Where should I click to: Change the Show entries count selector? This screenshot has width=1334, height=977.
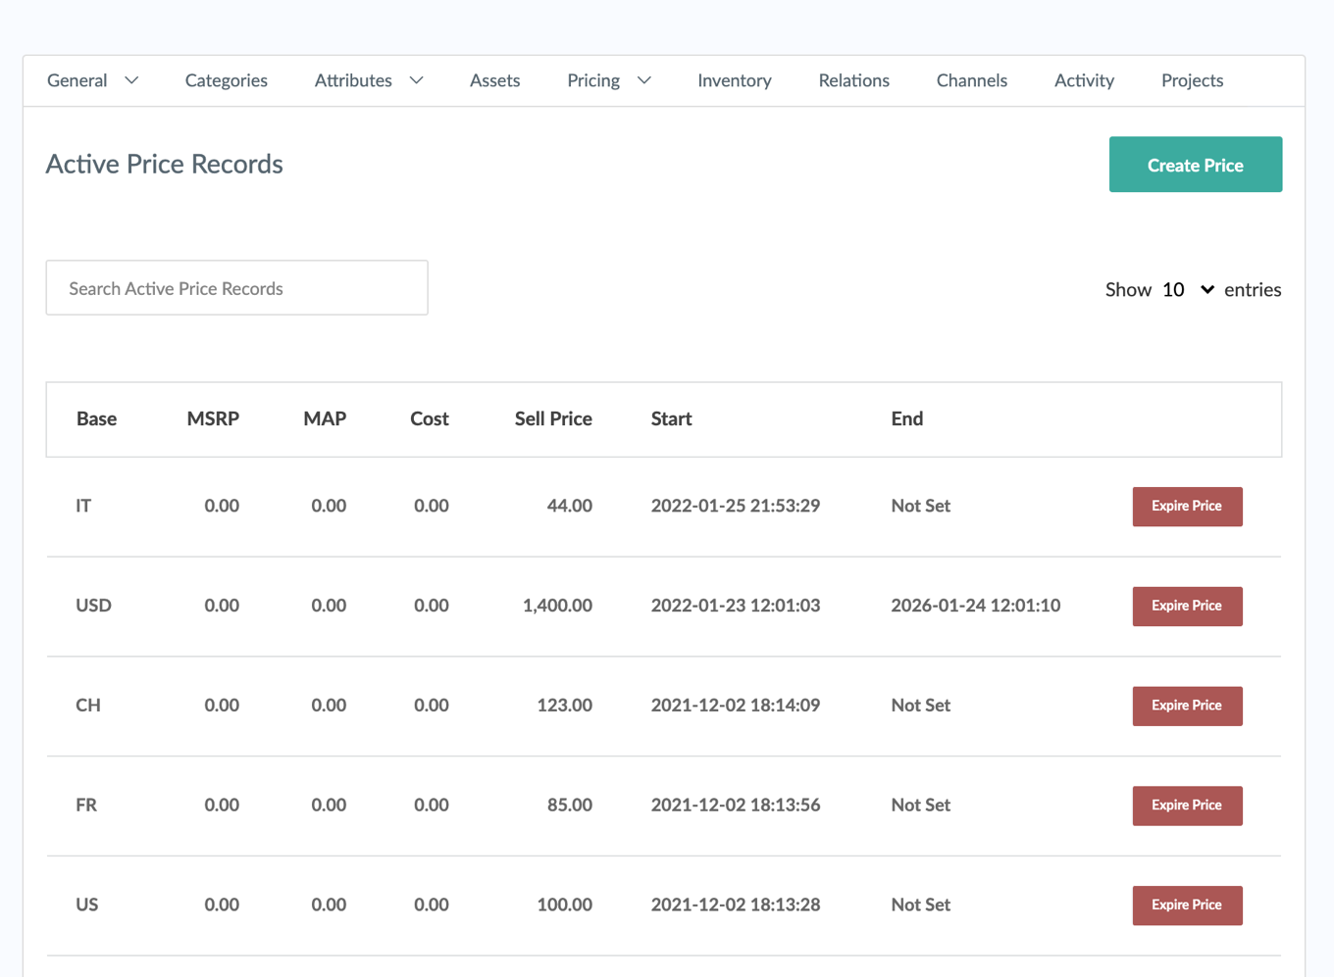(x=1187, y=290)
